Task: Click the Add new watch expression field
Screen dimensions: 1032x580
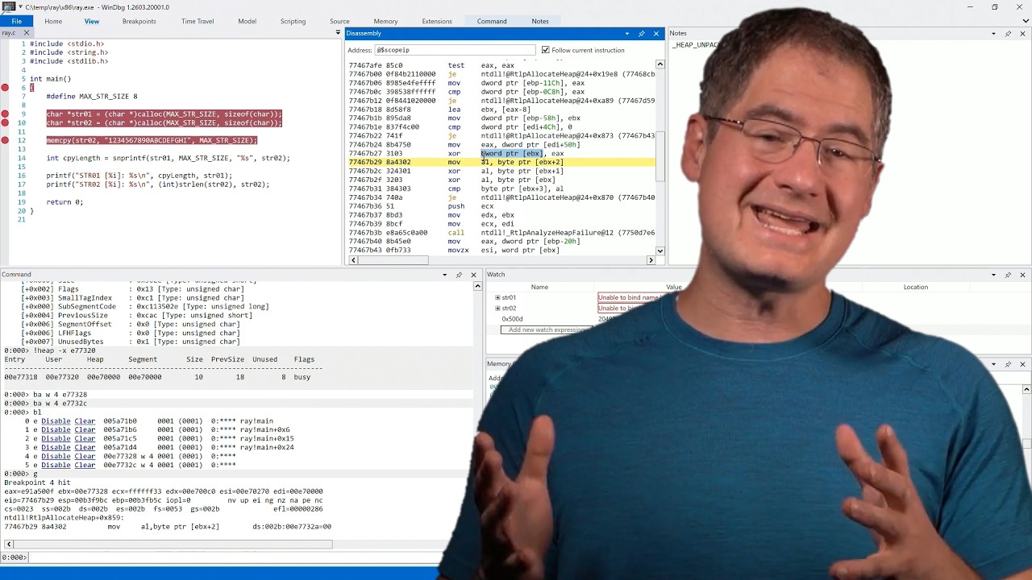Action: coord(547,330)
